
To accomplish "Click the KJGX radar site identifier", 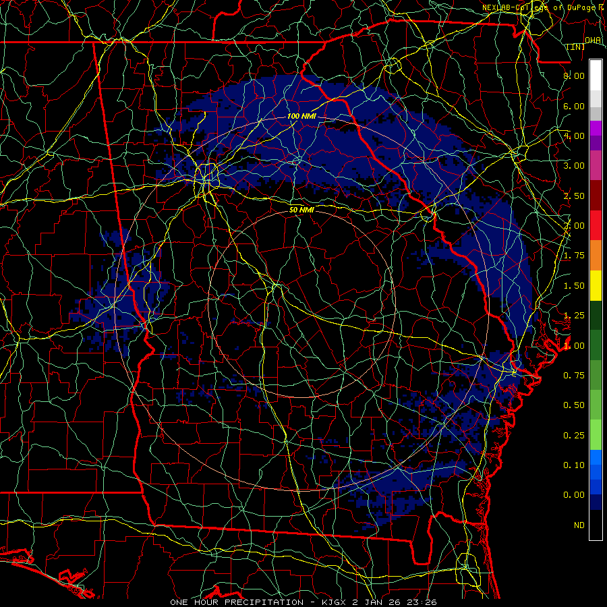I will pyautogui.click(x=335, y=602).
